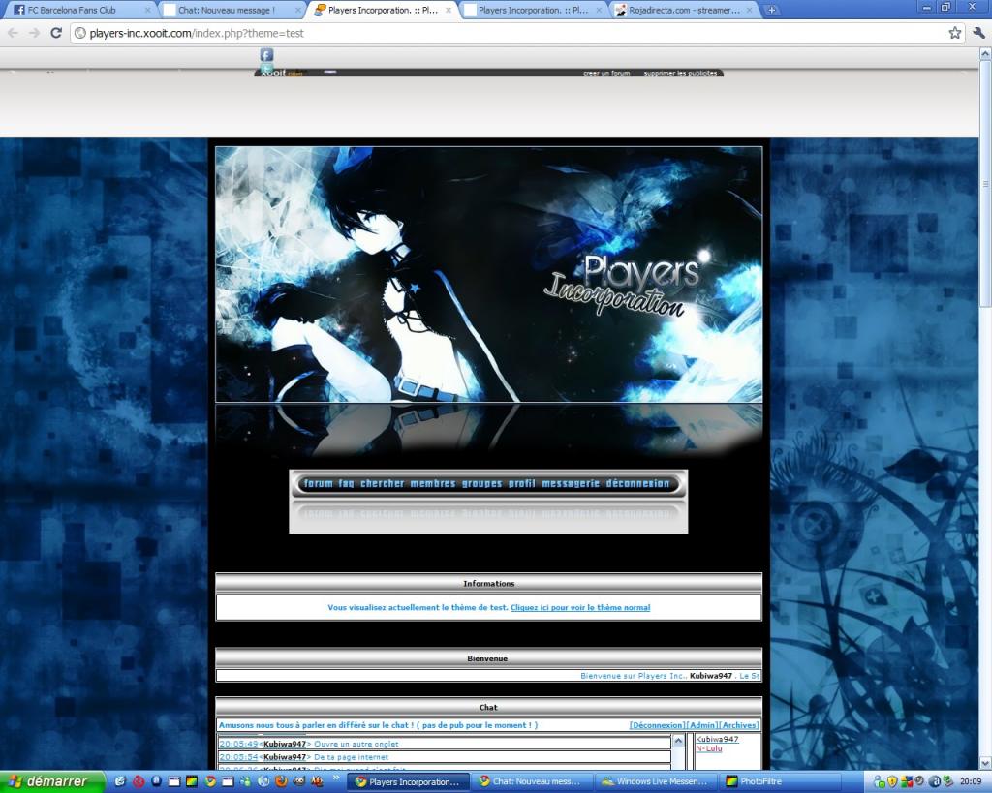Click the 20:09 clock in the tray

pos(971,781)
